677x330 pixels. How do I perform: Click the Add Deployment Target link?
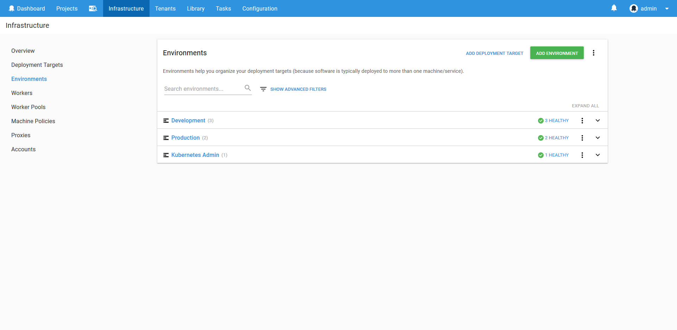pos(494,53)
